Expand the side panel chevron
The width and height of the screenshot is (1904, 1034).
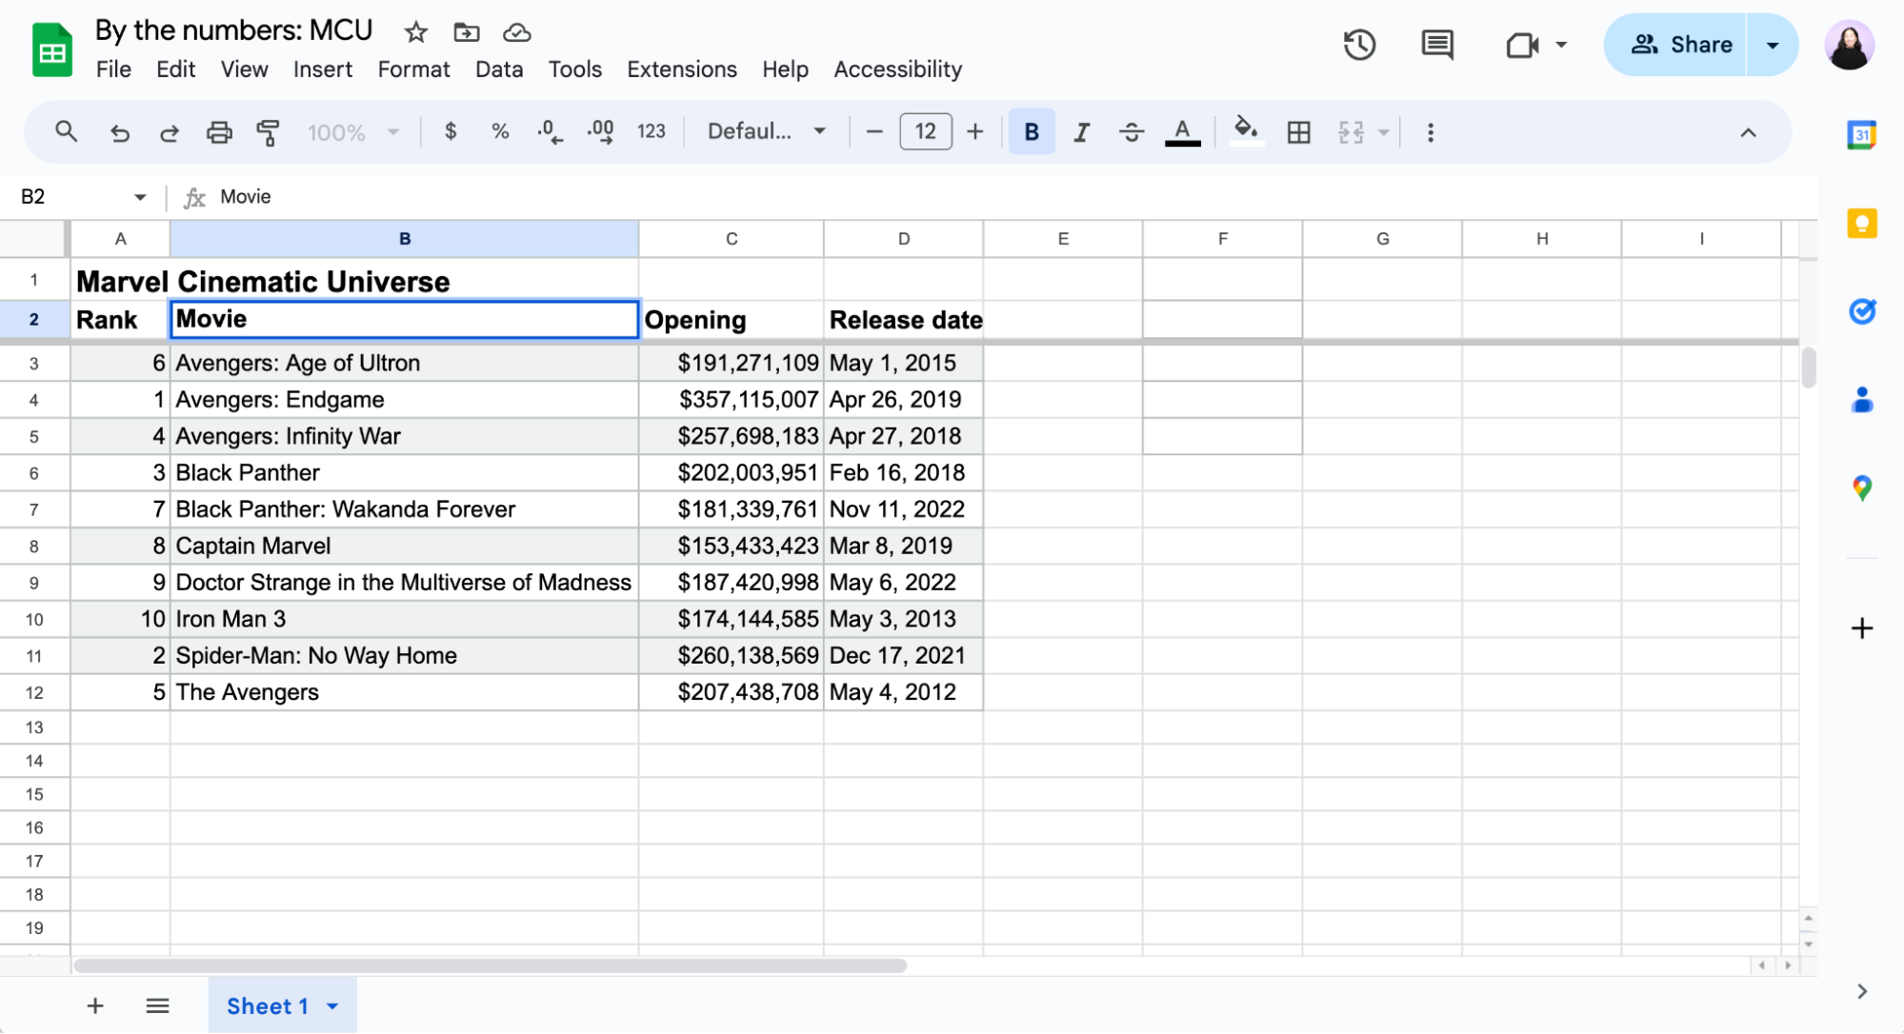[x=1861, y=991]
